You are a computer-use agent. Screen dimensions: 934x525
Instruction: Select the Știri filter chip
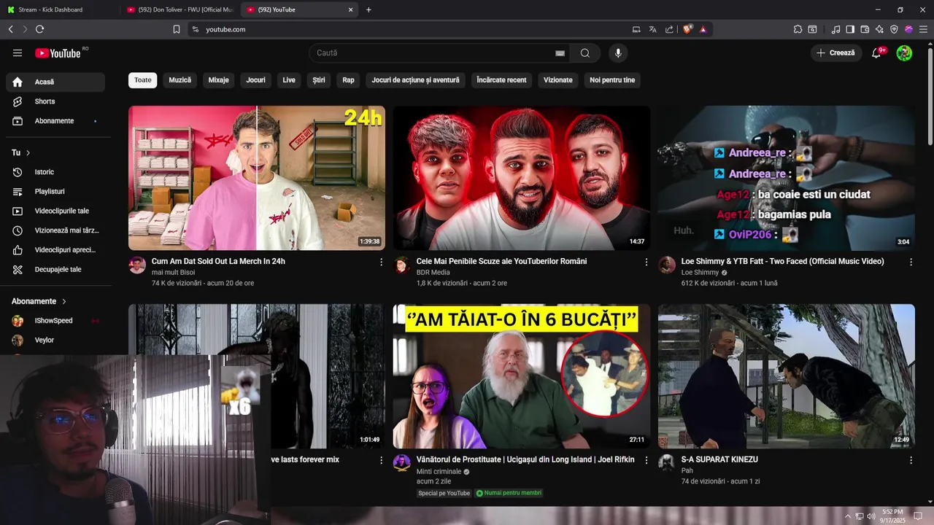[319, 80]
